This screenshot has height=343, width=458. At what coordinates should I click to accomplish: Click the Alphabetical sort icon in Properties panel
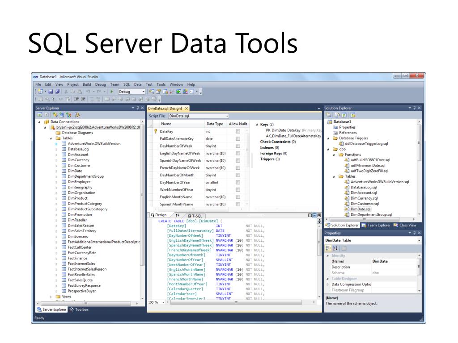click(x=335, y=248)
